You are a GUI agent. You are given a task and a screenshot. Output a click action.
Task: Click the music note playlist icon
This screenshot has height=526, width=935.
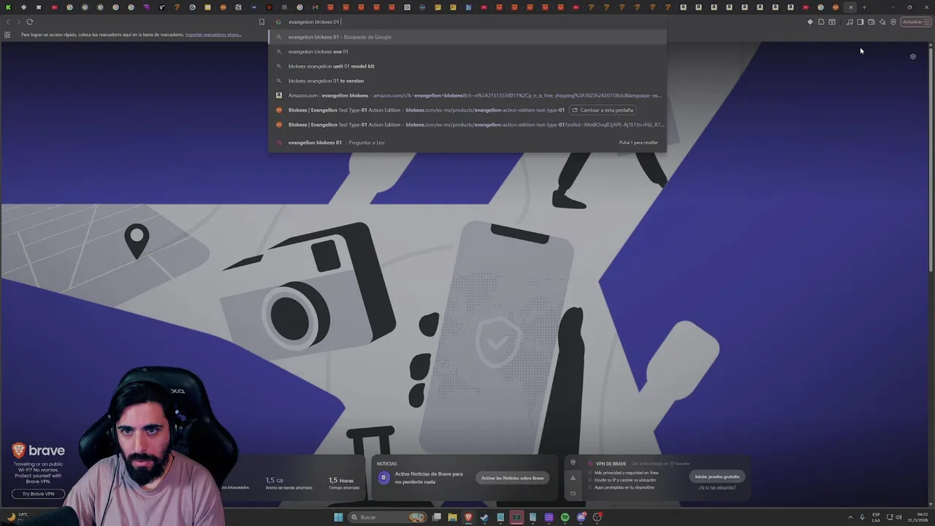(850, 22)
